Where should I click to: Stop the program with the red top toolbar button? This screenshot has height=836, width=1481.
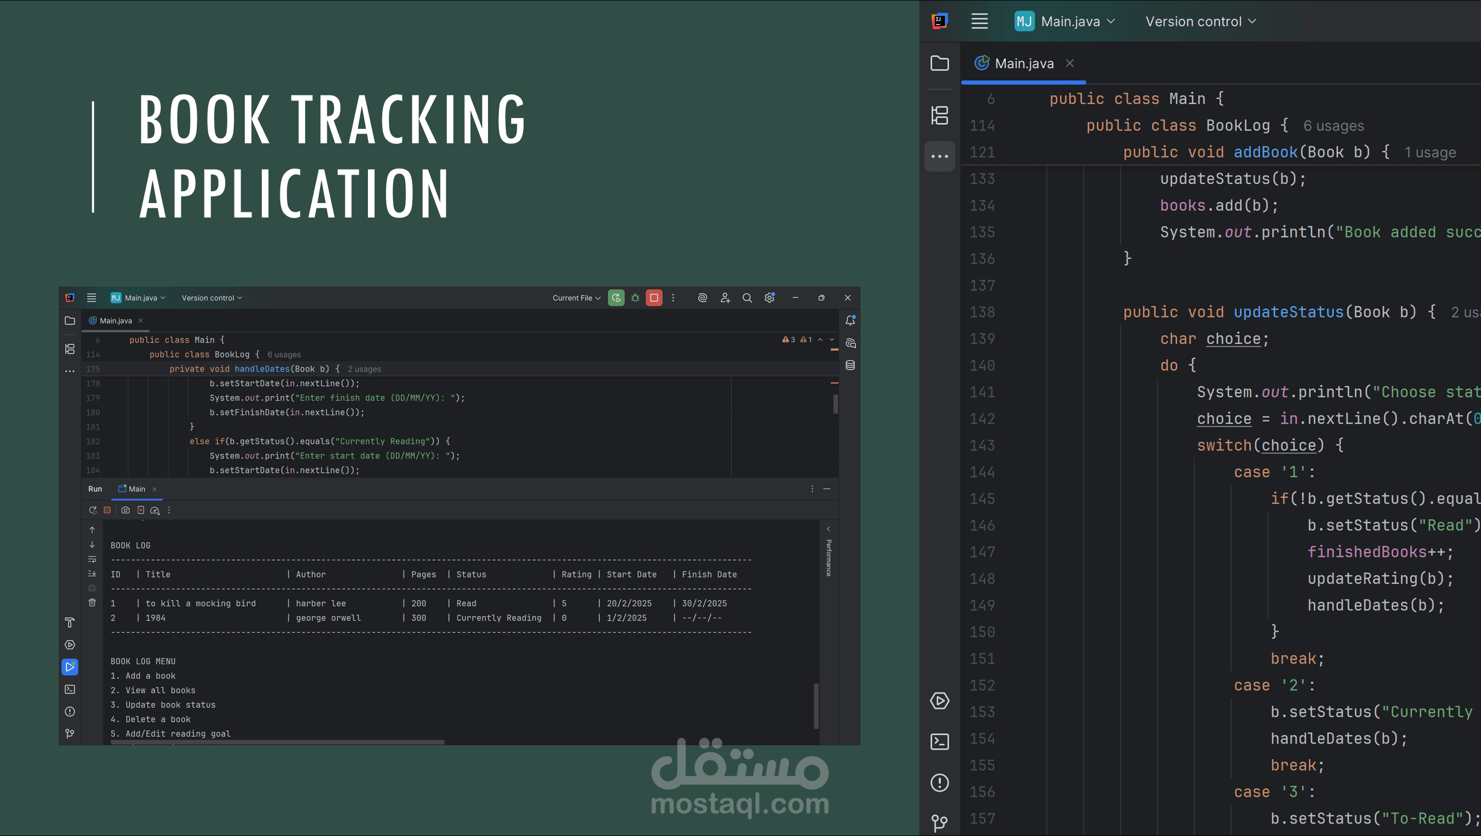(x=654, y=298)
